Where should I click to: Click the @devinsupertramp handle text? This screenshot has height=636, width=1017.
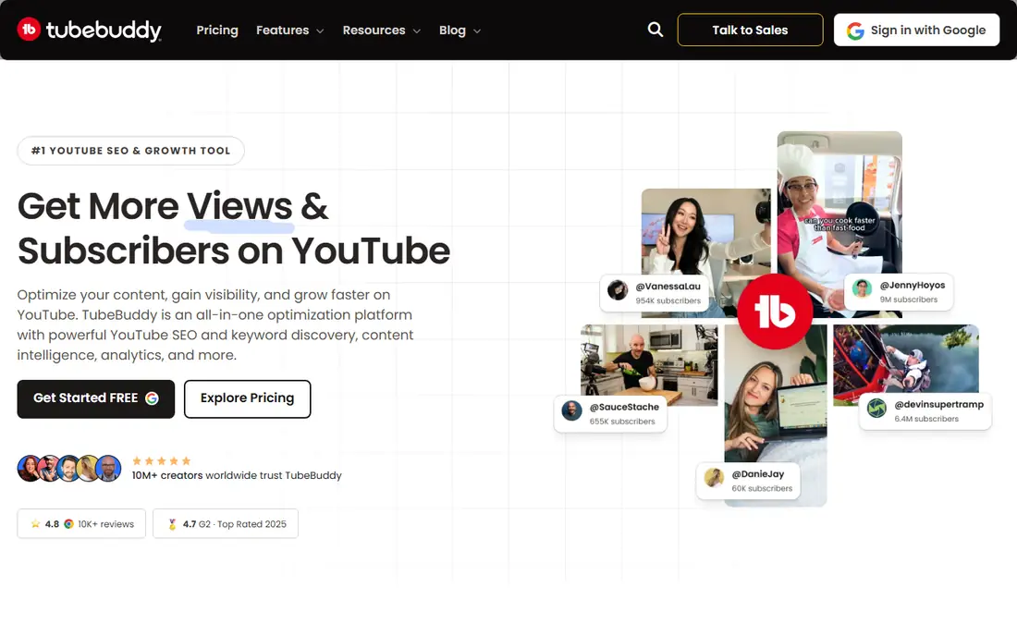(x=938, y=404)
